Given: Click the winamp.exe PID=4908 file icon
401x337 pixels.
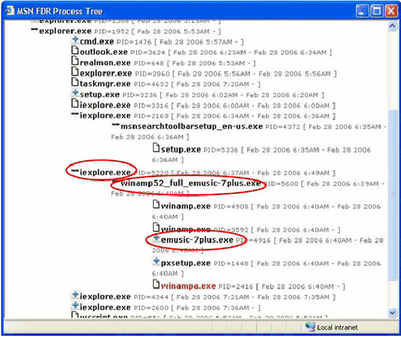Looking at the screenshot, I should 156,206.
